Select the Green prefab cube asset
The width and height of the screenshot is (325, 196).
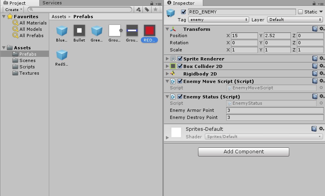click(96, 31)
